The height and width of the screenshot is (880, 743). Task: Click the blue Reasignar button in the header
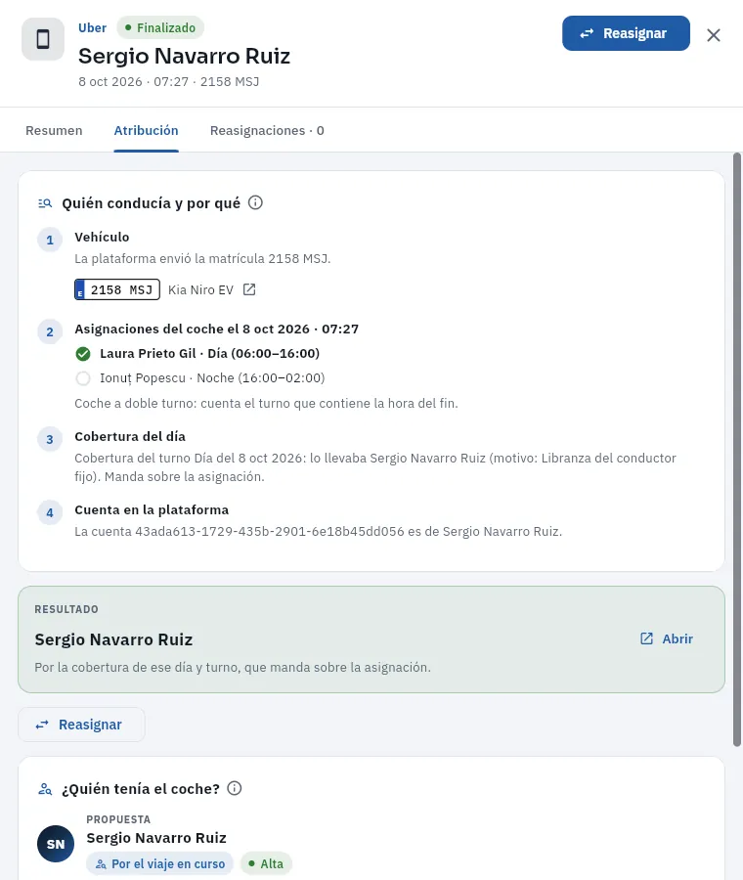click(x=626, y=33)
